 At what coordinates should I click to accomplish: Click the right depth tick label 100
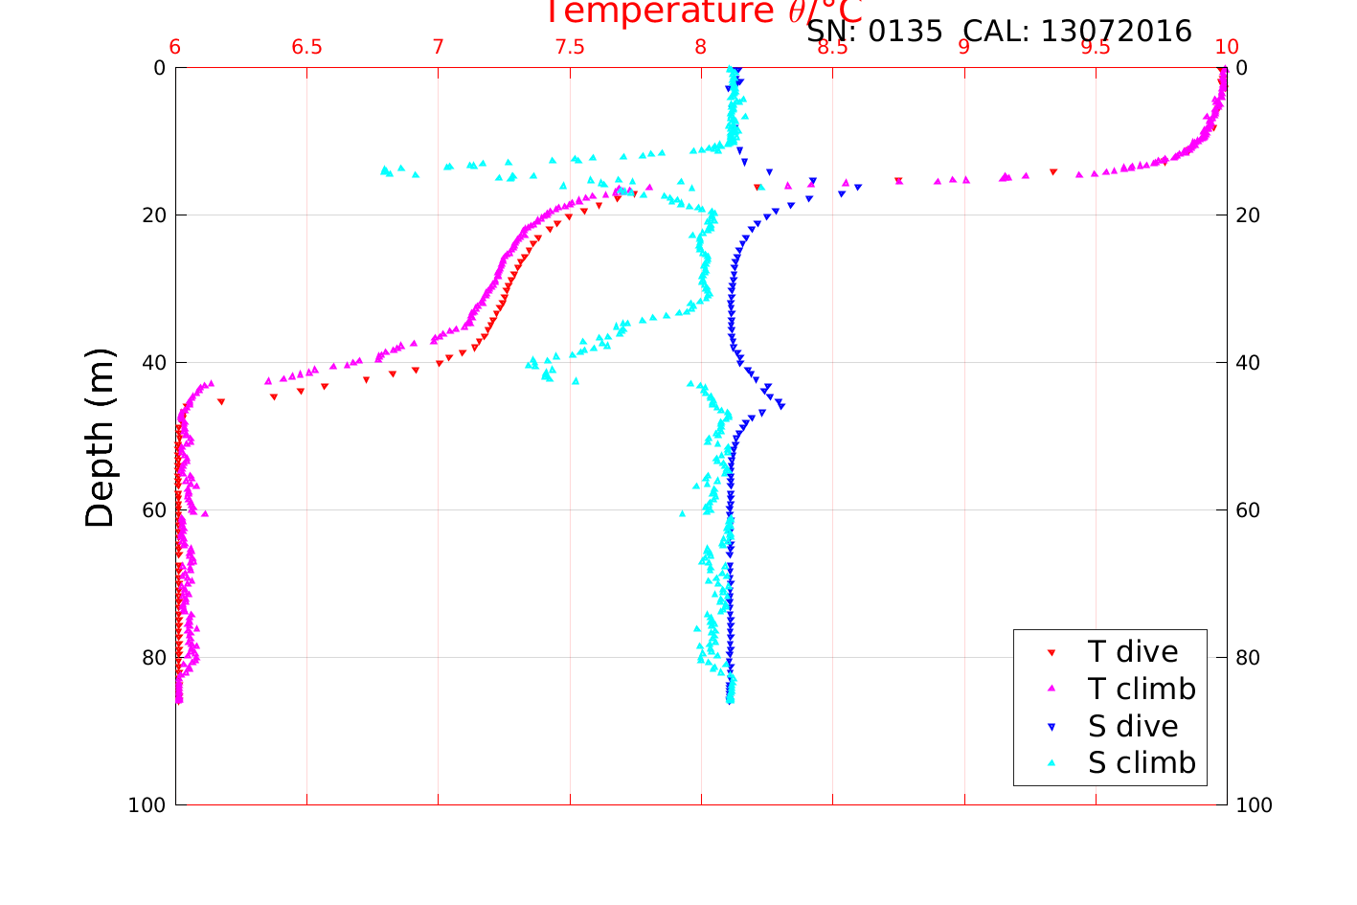pos(1255,805)
